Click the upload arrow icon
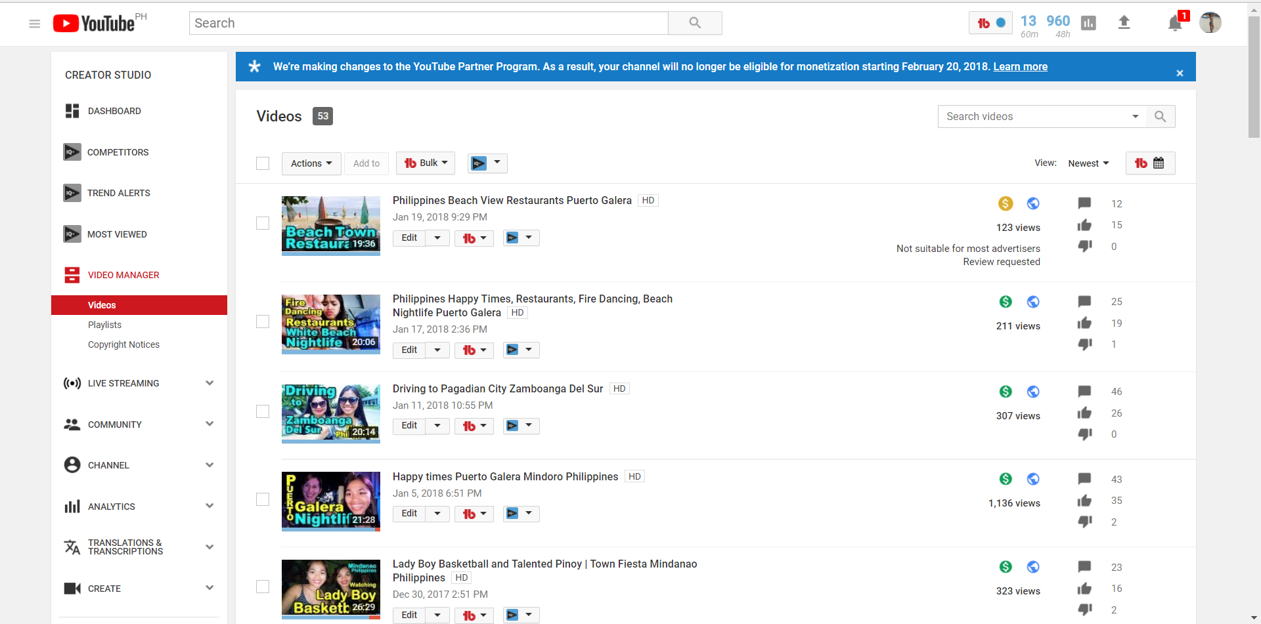 [x=1124, y=23]
